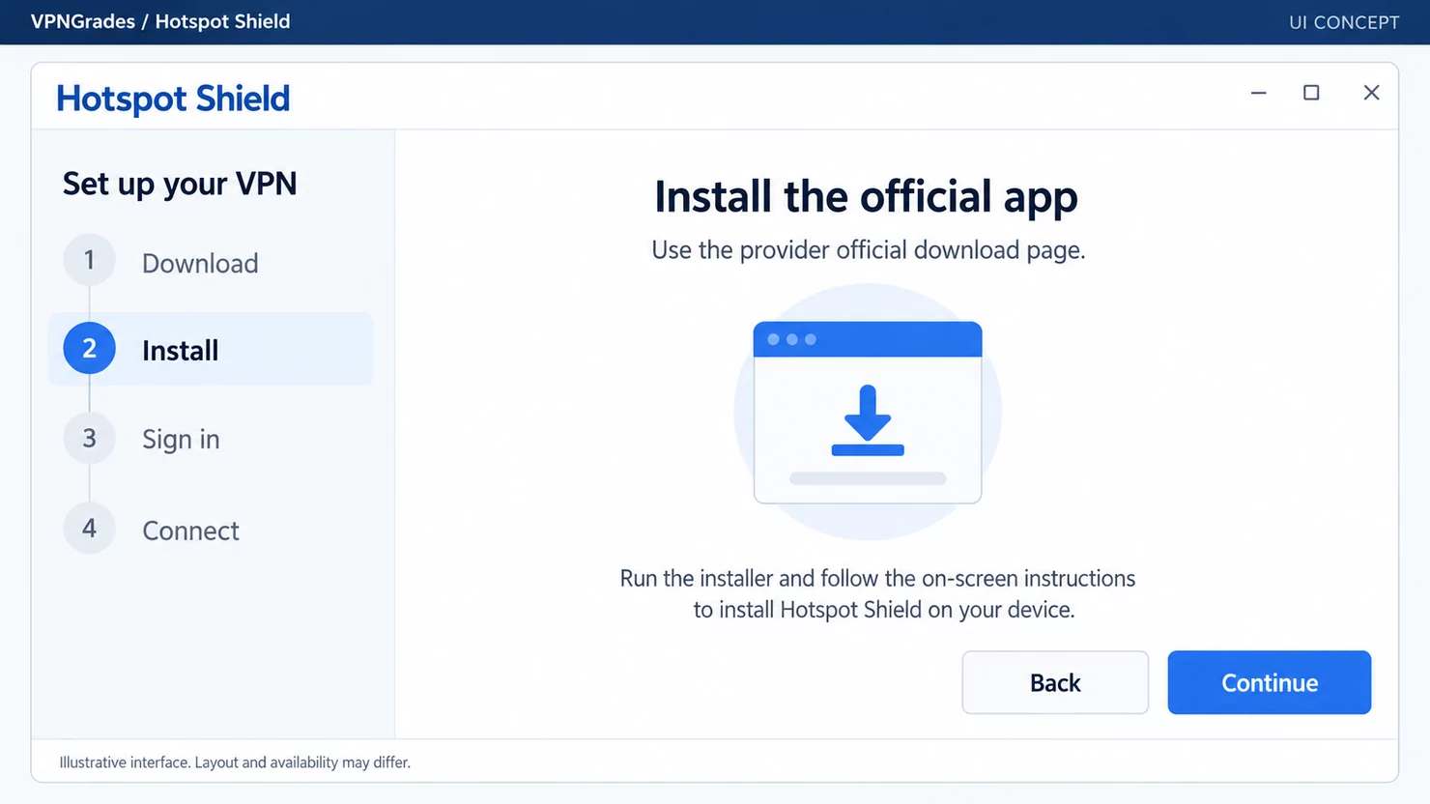Click the UI CONCEPT label

coord(1344,22)
